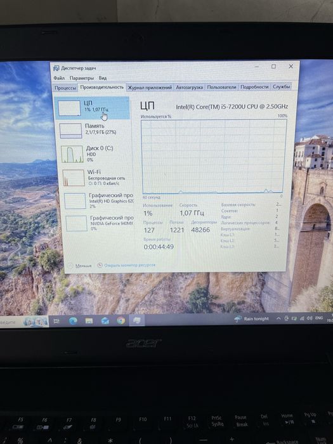
Task: Switch to the Службы tab
Action: click(x=281, y=87)
